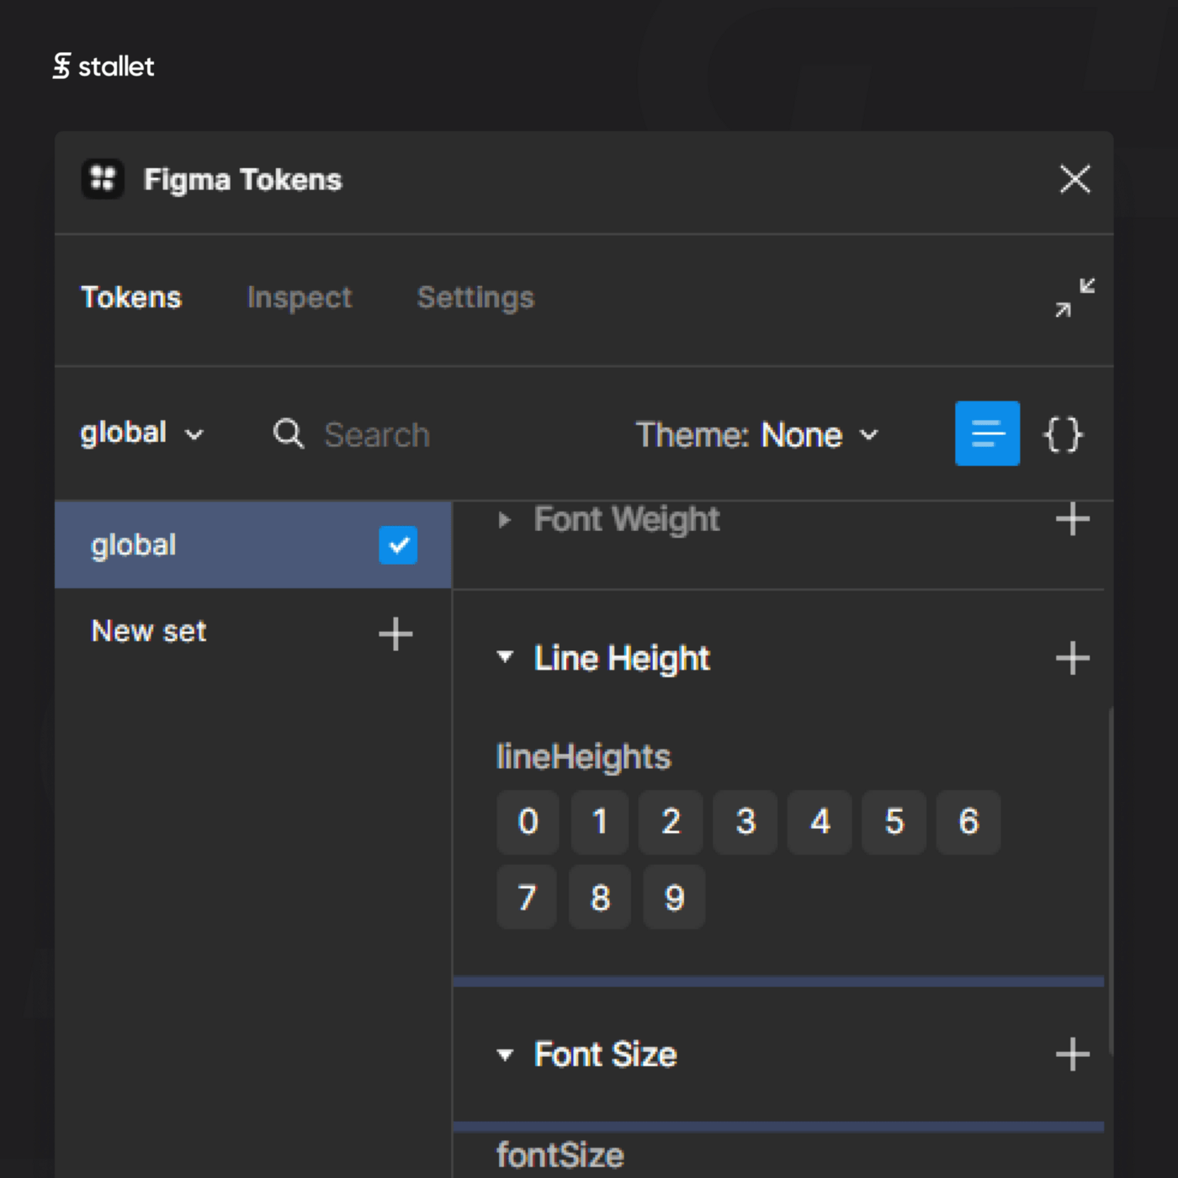Uncheck the global set checkbox
Viewport: 1178px width, 1178px height.
click(x=398, y=545)
